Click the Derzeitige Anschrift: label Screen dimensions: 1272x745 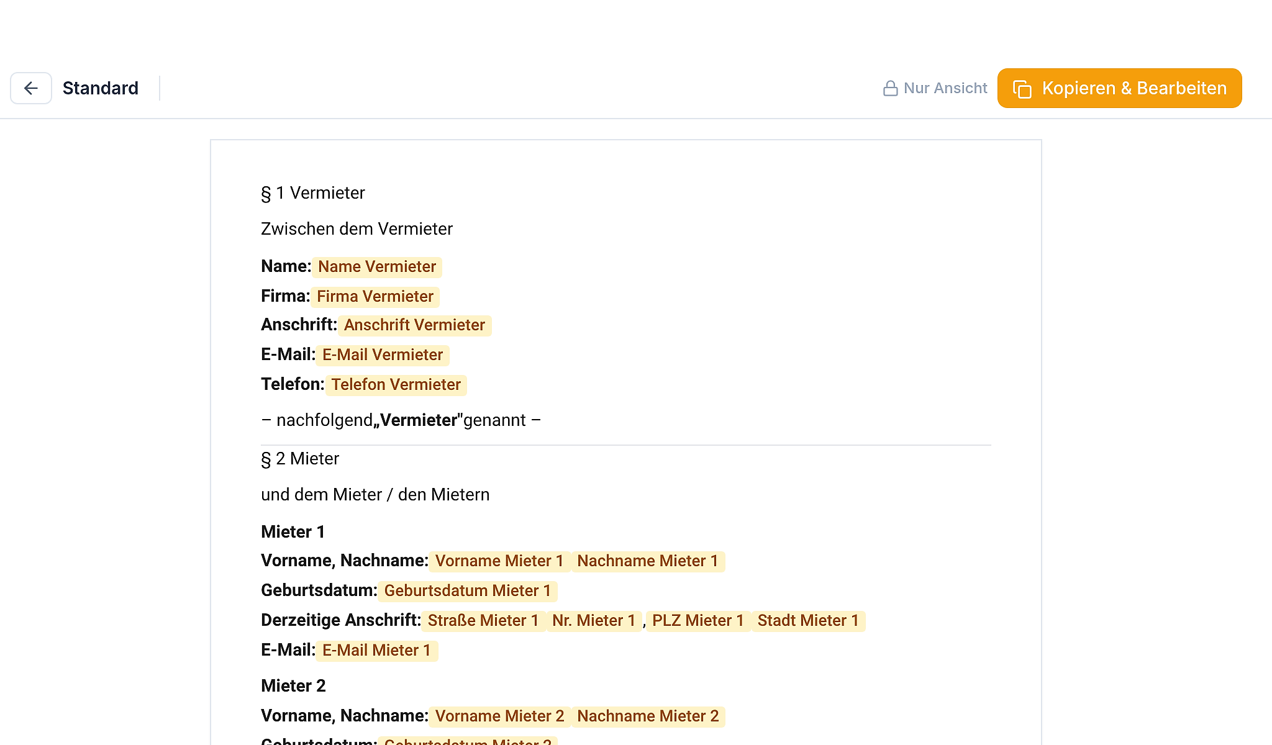(x=341, y=620)
